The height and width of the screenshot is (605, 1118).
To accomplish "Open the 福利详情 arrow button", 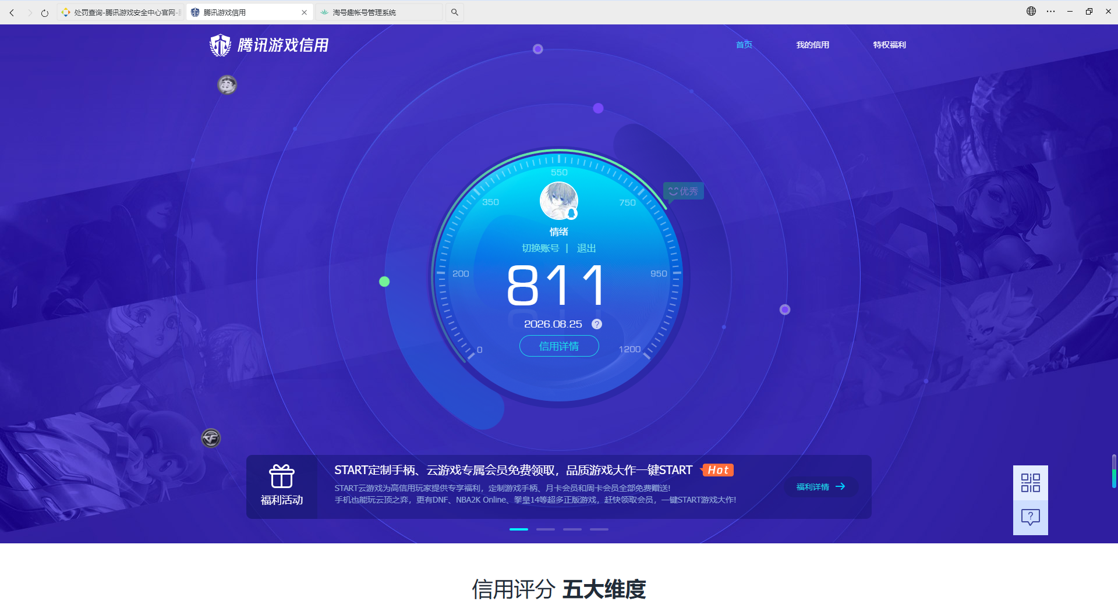I will pos(821,487).
